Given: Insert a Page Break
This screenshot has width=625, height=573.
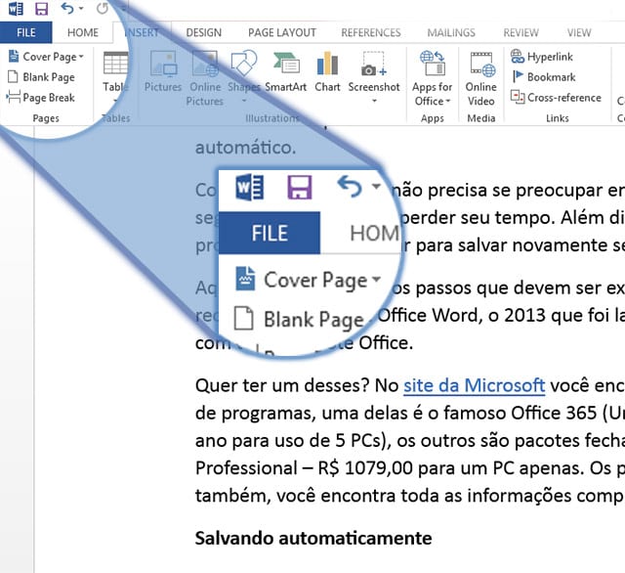Looking at the screenshot, I should point(41,98).
